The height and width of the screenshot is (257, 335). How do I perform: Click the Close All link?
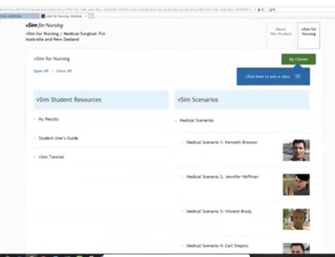(x=64, y=71)
